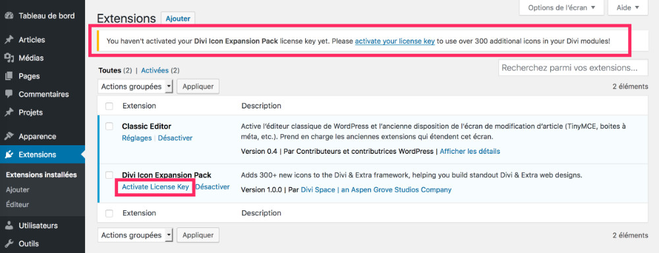Image resolution: width=659 pixels, height=253 pixels.
Task: Click Afficher les détails link
Action: pyautogui.click(x=470, y=150)
